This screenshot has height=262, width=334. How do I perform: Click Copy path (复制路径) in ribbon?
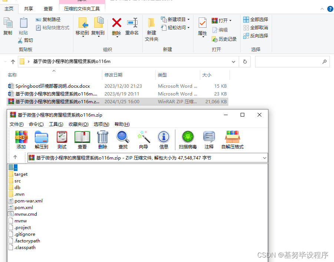point(48,20)
